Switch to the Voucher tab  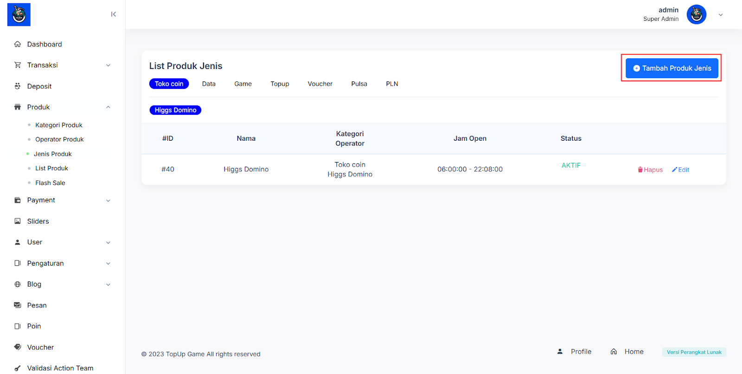coord(320,84)
